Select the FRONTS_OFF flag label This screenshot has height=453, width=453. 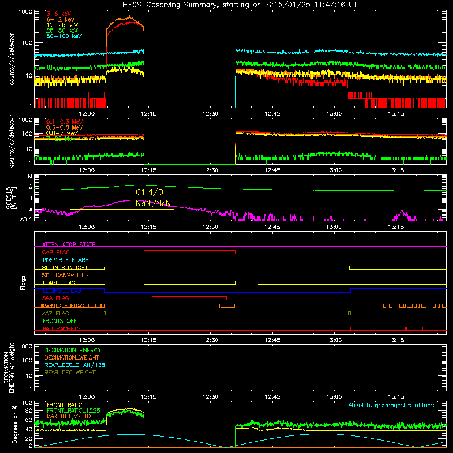[x=60, y=321]
